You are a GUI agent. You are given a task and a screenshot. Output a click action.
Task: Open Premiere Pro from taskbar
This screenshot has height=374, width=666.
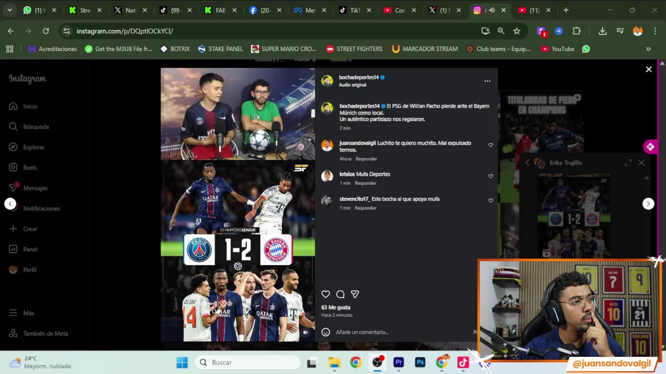pyautogui.click(x=399, y=363)
